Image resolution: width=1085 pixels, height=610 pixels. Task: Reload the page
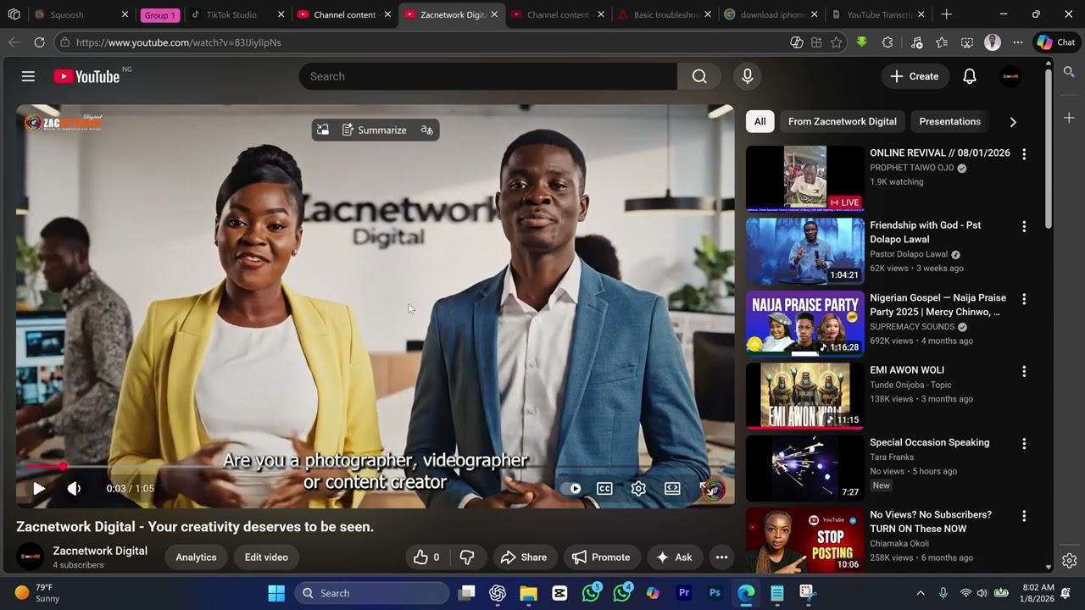(39, 42)
